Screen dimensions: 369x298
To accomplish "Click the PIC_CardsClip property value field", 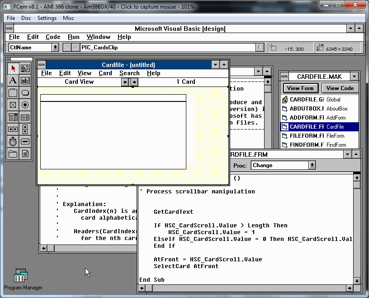I will 168,48.
